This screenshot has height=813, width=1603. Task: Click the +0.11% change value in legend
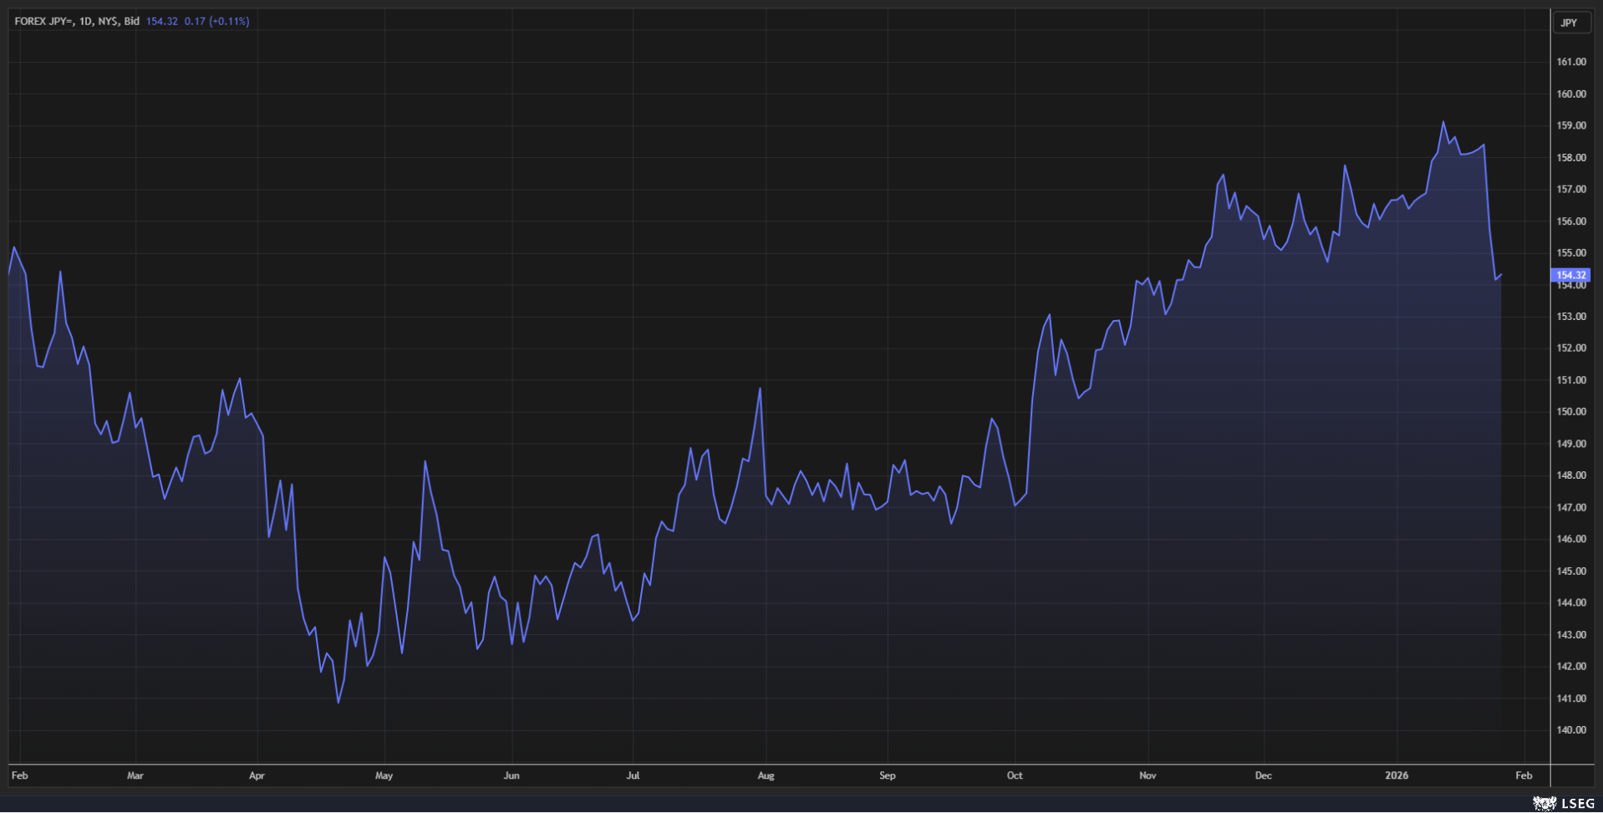(x=229, y=21)
